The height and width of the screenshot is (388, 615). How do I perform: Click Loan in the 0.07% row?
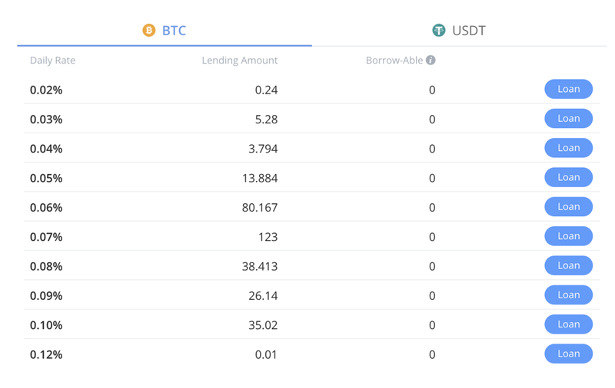pyautogui.click(x=568, y=236)
